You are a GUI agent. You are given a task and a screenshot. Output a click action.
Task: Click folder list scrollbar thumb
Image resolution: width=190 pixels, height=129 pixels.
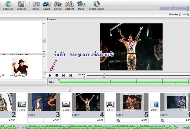tap(44, 41)
